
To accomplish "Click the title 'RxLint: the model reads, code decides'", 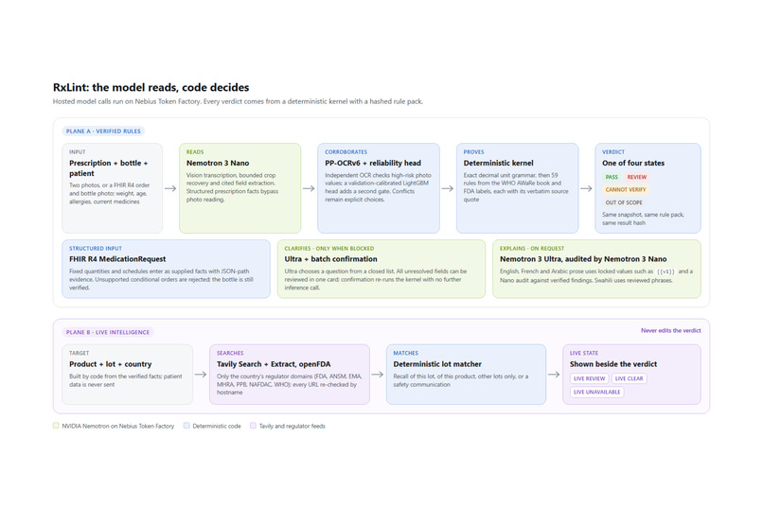I will tap(151, 87).
